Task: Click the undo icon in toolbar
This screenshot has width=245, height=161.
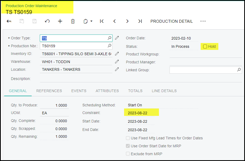Action: tap(47, 21)
